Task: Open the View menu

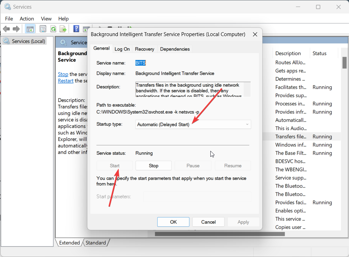Action: click(x=46, y=19)
